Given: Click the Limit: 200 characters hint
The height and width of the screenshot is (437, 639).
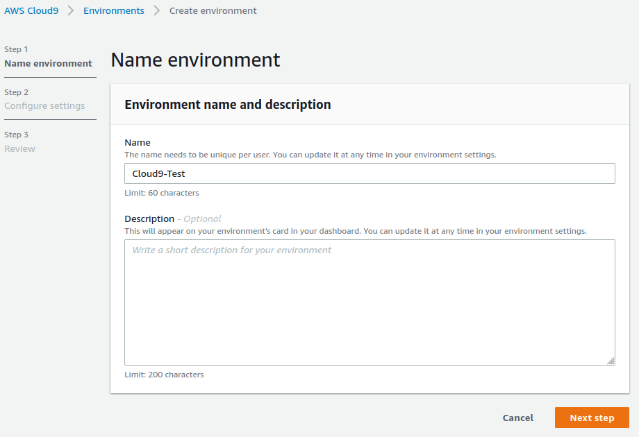Looking at the screenshot, I should (164, 375).
